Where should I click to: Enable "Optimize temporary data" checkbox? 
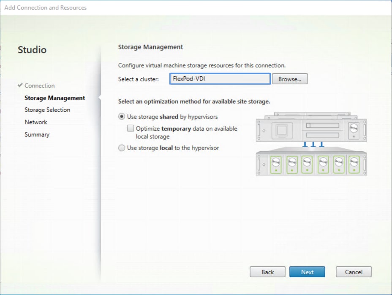click(131, 129)
